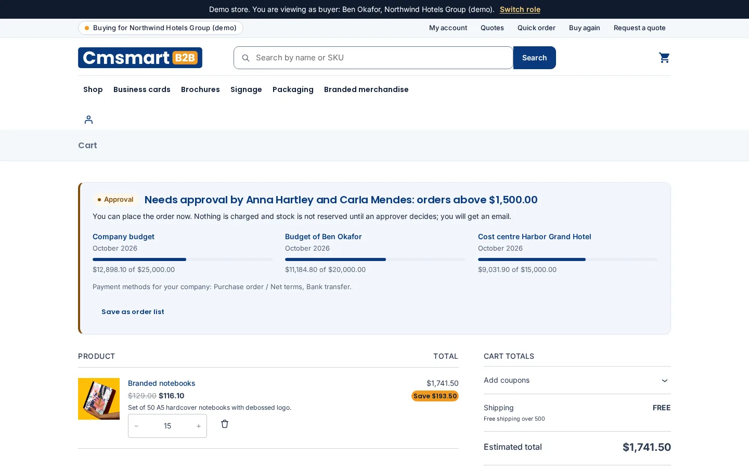
Task: Click Switch role link
Action: pyautogui.click(x=520, y=9)
